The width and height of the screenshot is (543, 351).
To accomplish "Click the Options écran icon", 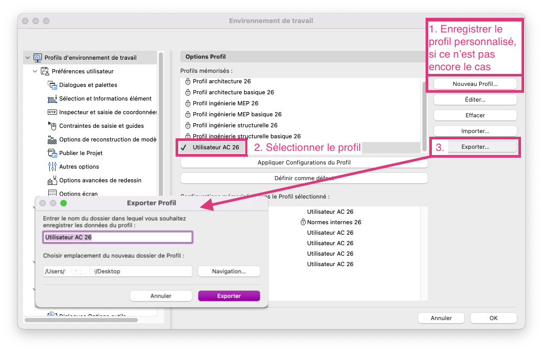I will coord(52,193).
